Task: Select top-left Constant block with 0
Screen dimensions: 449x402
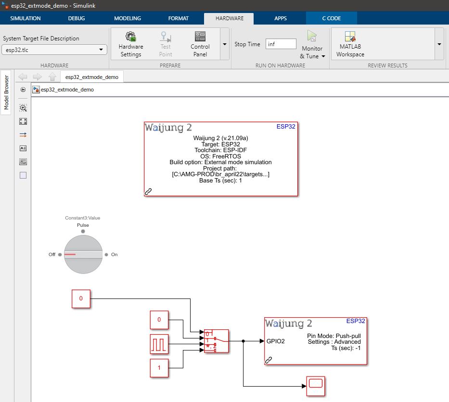Action: click(81, 298)
